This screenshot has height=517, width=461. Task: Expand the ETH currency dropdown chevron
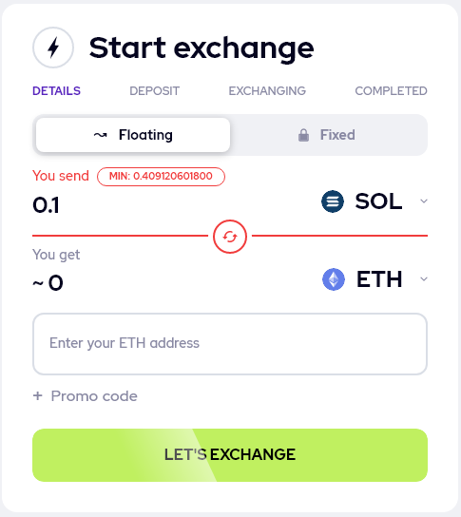pyautogui.click(x=424, y=279)
